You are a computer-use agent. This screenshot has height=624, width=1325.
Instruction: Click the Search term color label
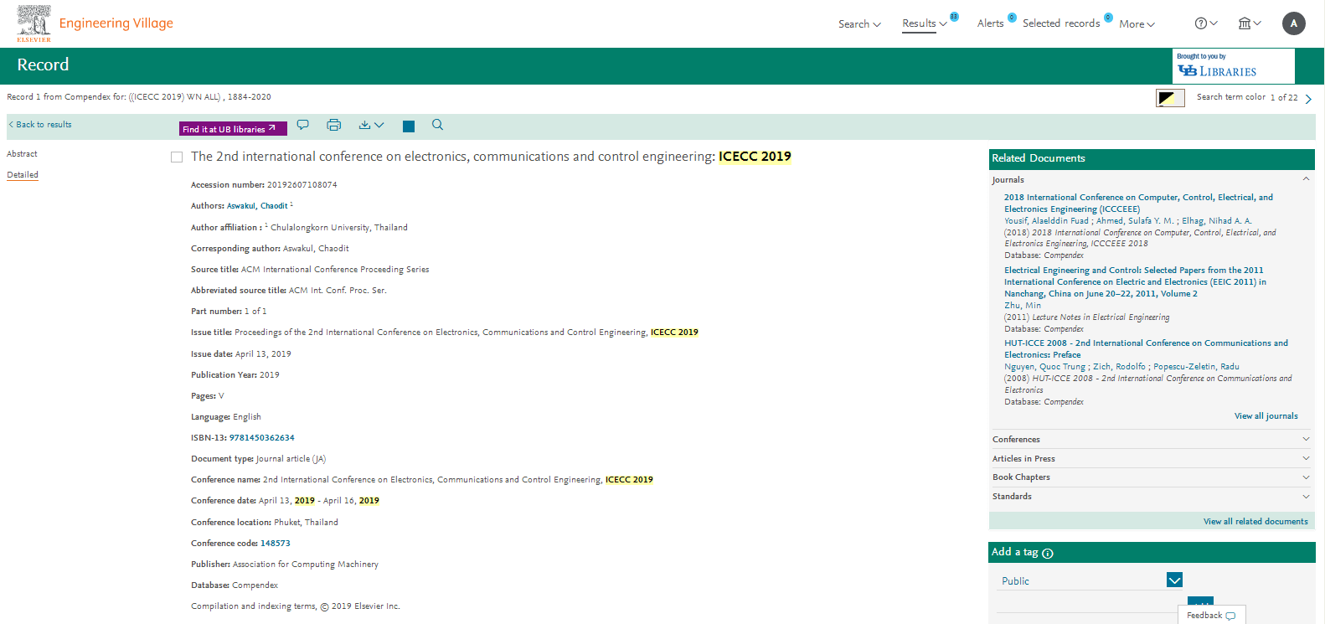(x=1230, y=97)
